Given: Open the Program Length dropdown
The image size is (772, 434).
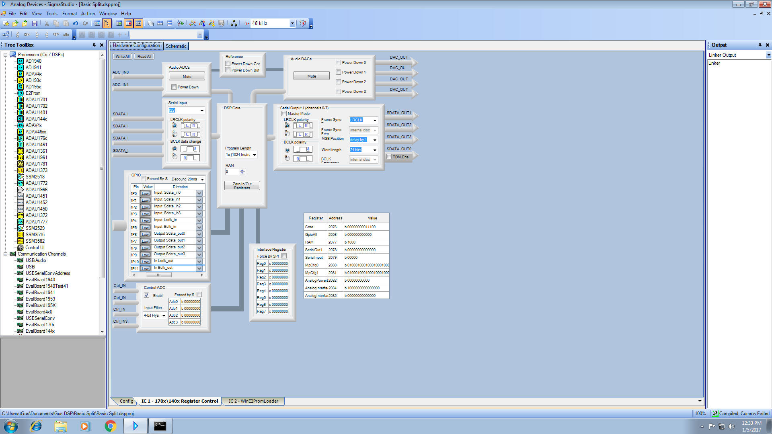Looking at the screenshot, I should click(x=254, y=155).
